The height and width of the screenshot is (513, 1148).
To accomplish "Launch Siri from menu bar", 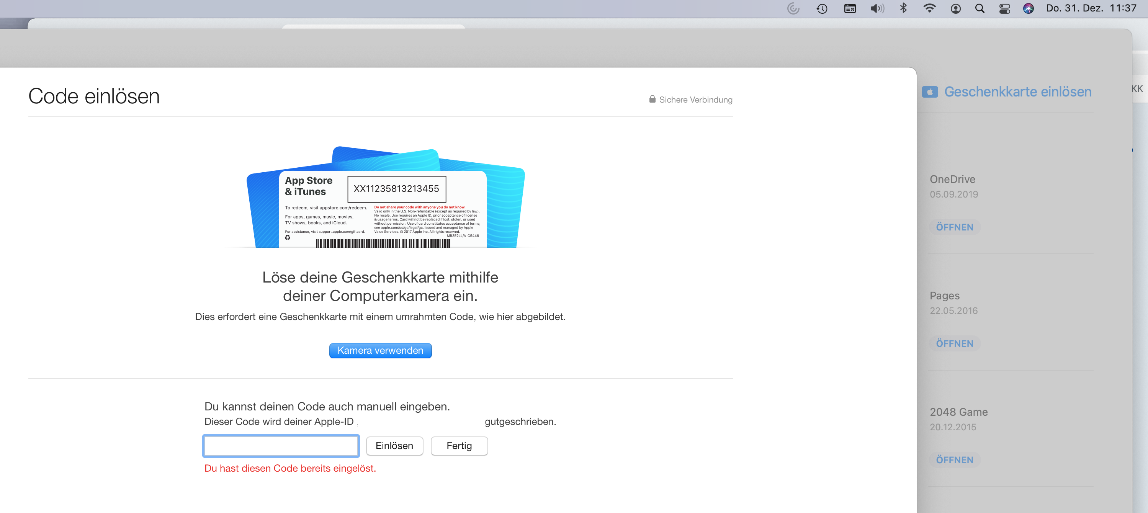I will (x=1028, y=8).
